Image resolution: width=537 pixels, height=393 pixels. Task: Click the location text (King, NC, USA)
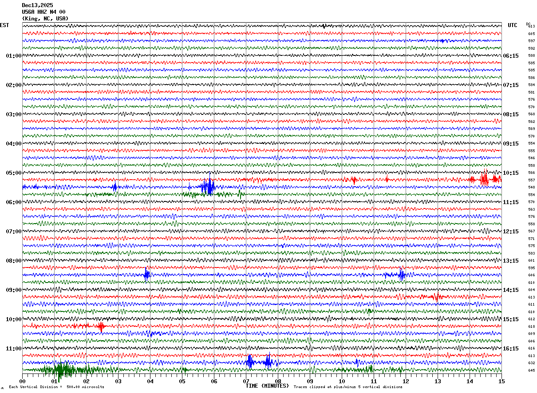(x=45, y=19)
